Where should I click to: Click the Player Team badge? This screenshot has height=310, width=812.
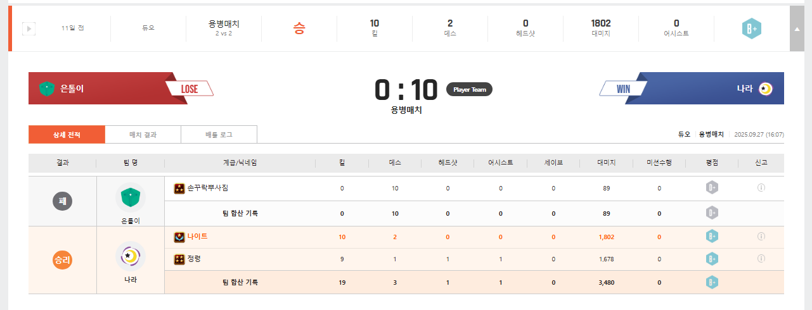click(x=469, y=89)
